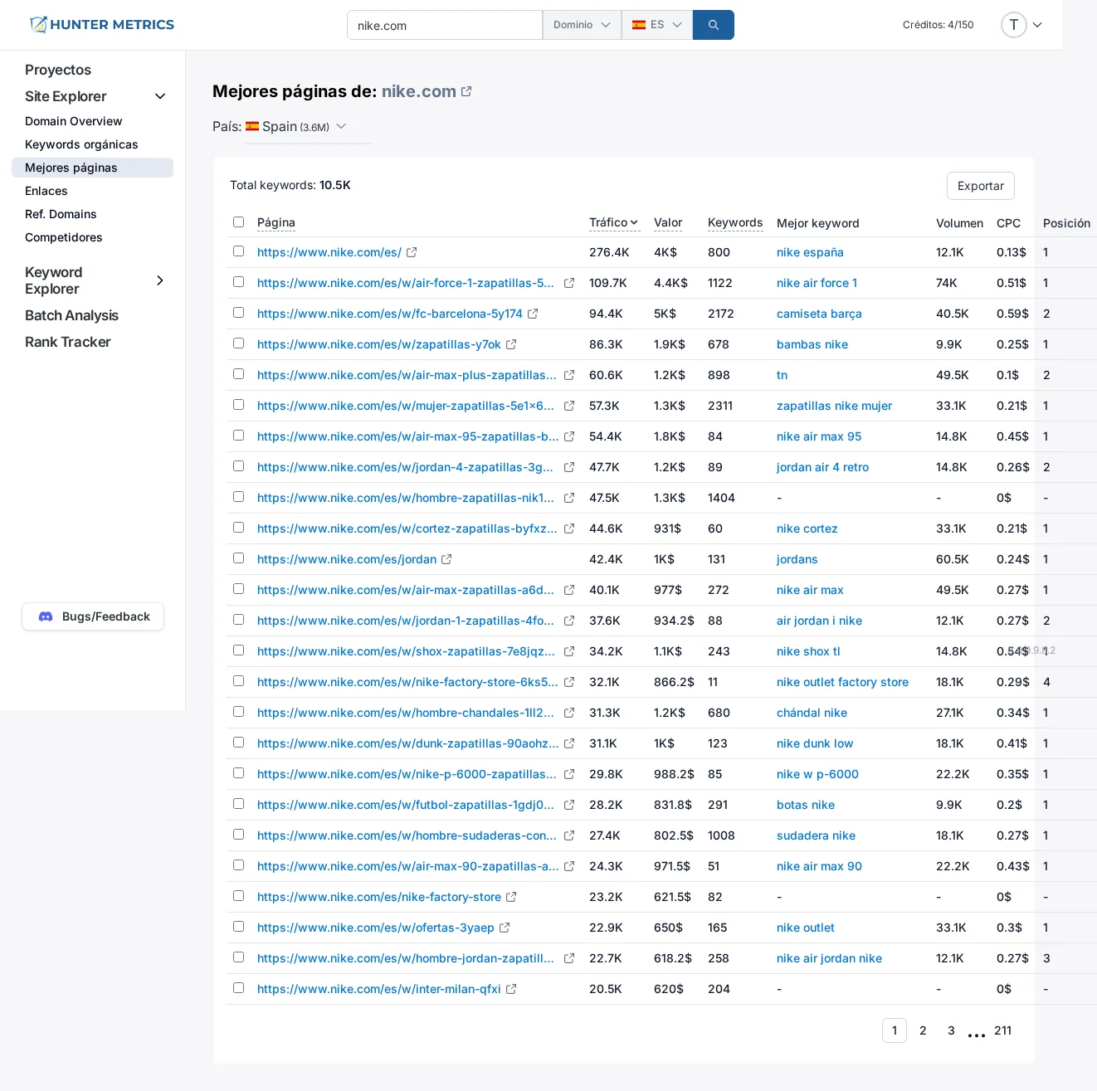The width and height of the screenshot is (1097, 1091).
Task: Open Competidores in the sidebar
Action: coord(64,237)
